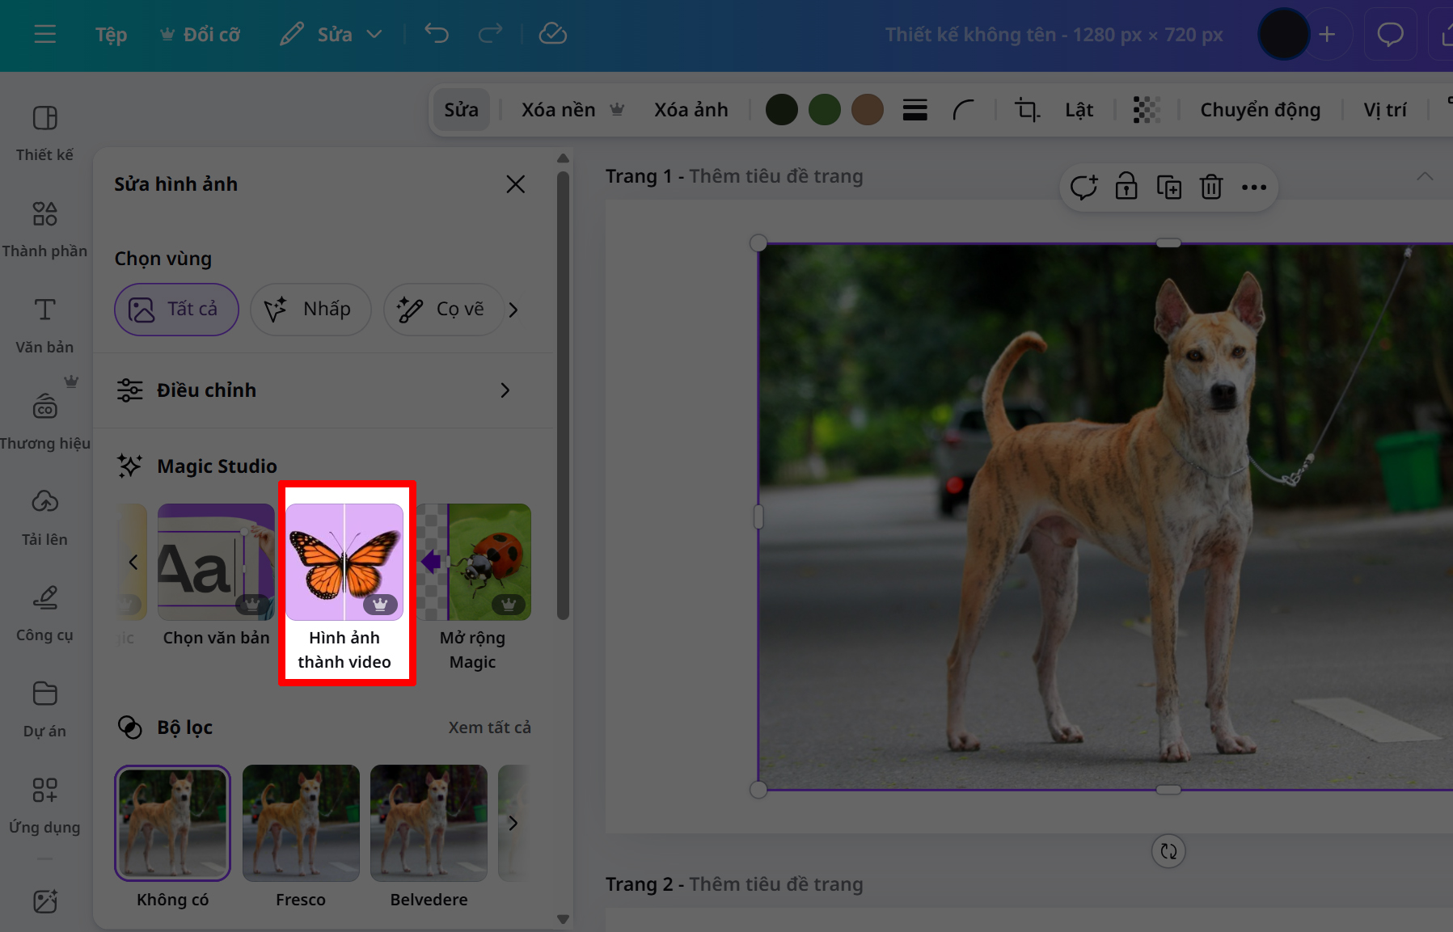The width and height of the screenshot is (1453, 932).
Task: Open the Sửa mode dropdown in the top bar
Action: (332, 34)
